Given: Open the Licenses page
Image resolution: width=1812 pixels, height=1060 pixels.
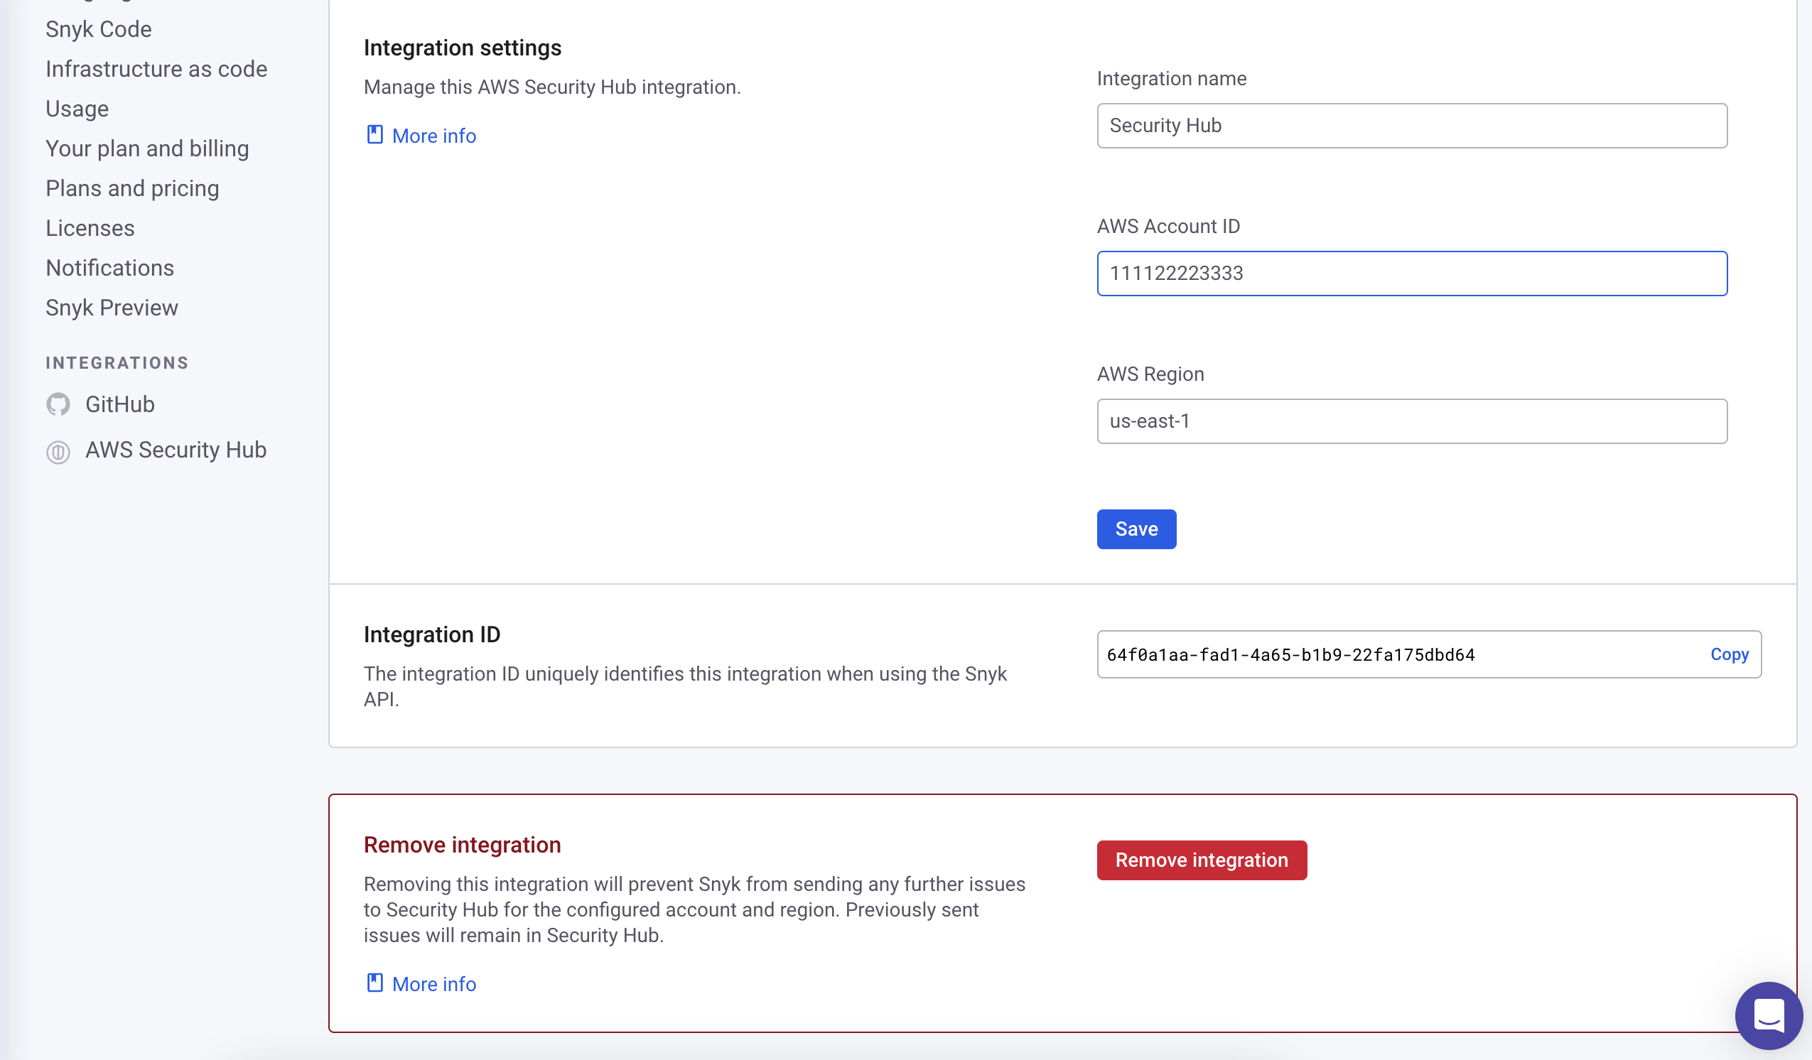Looking at the screenshot, I should pos(90,227).
